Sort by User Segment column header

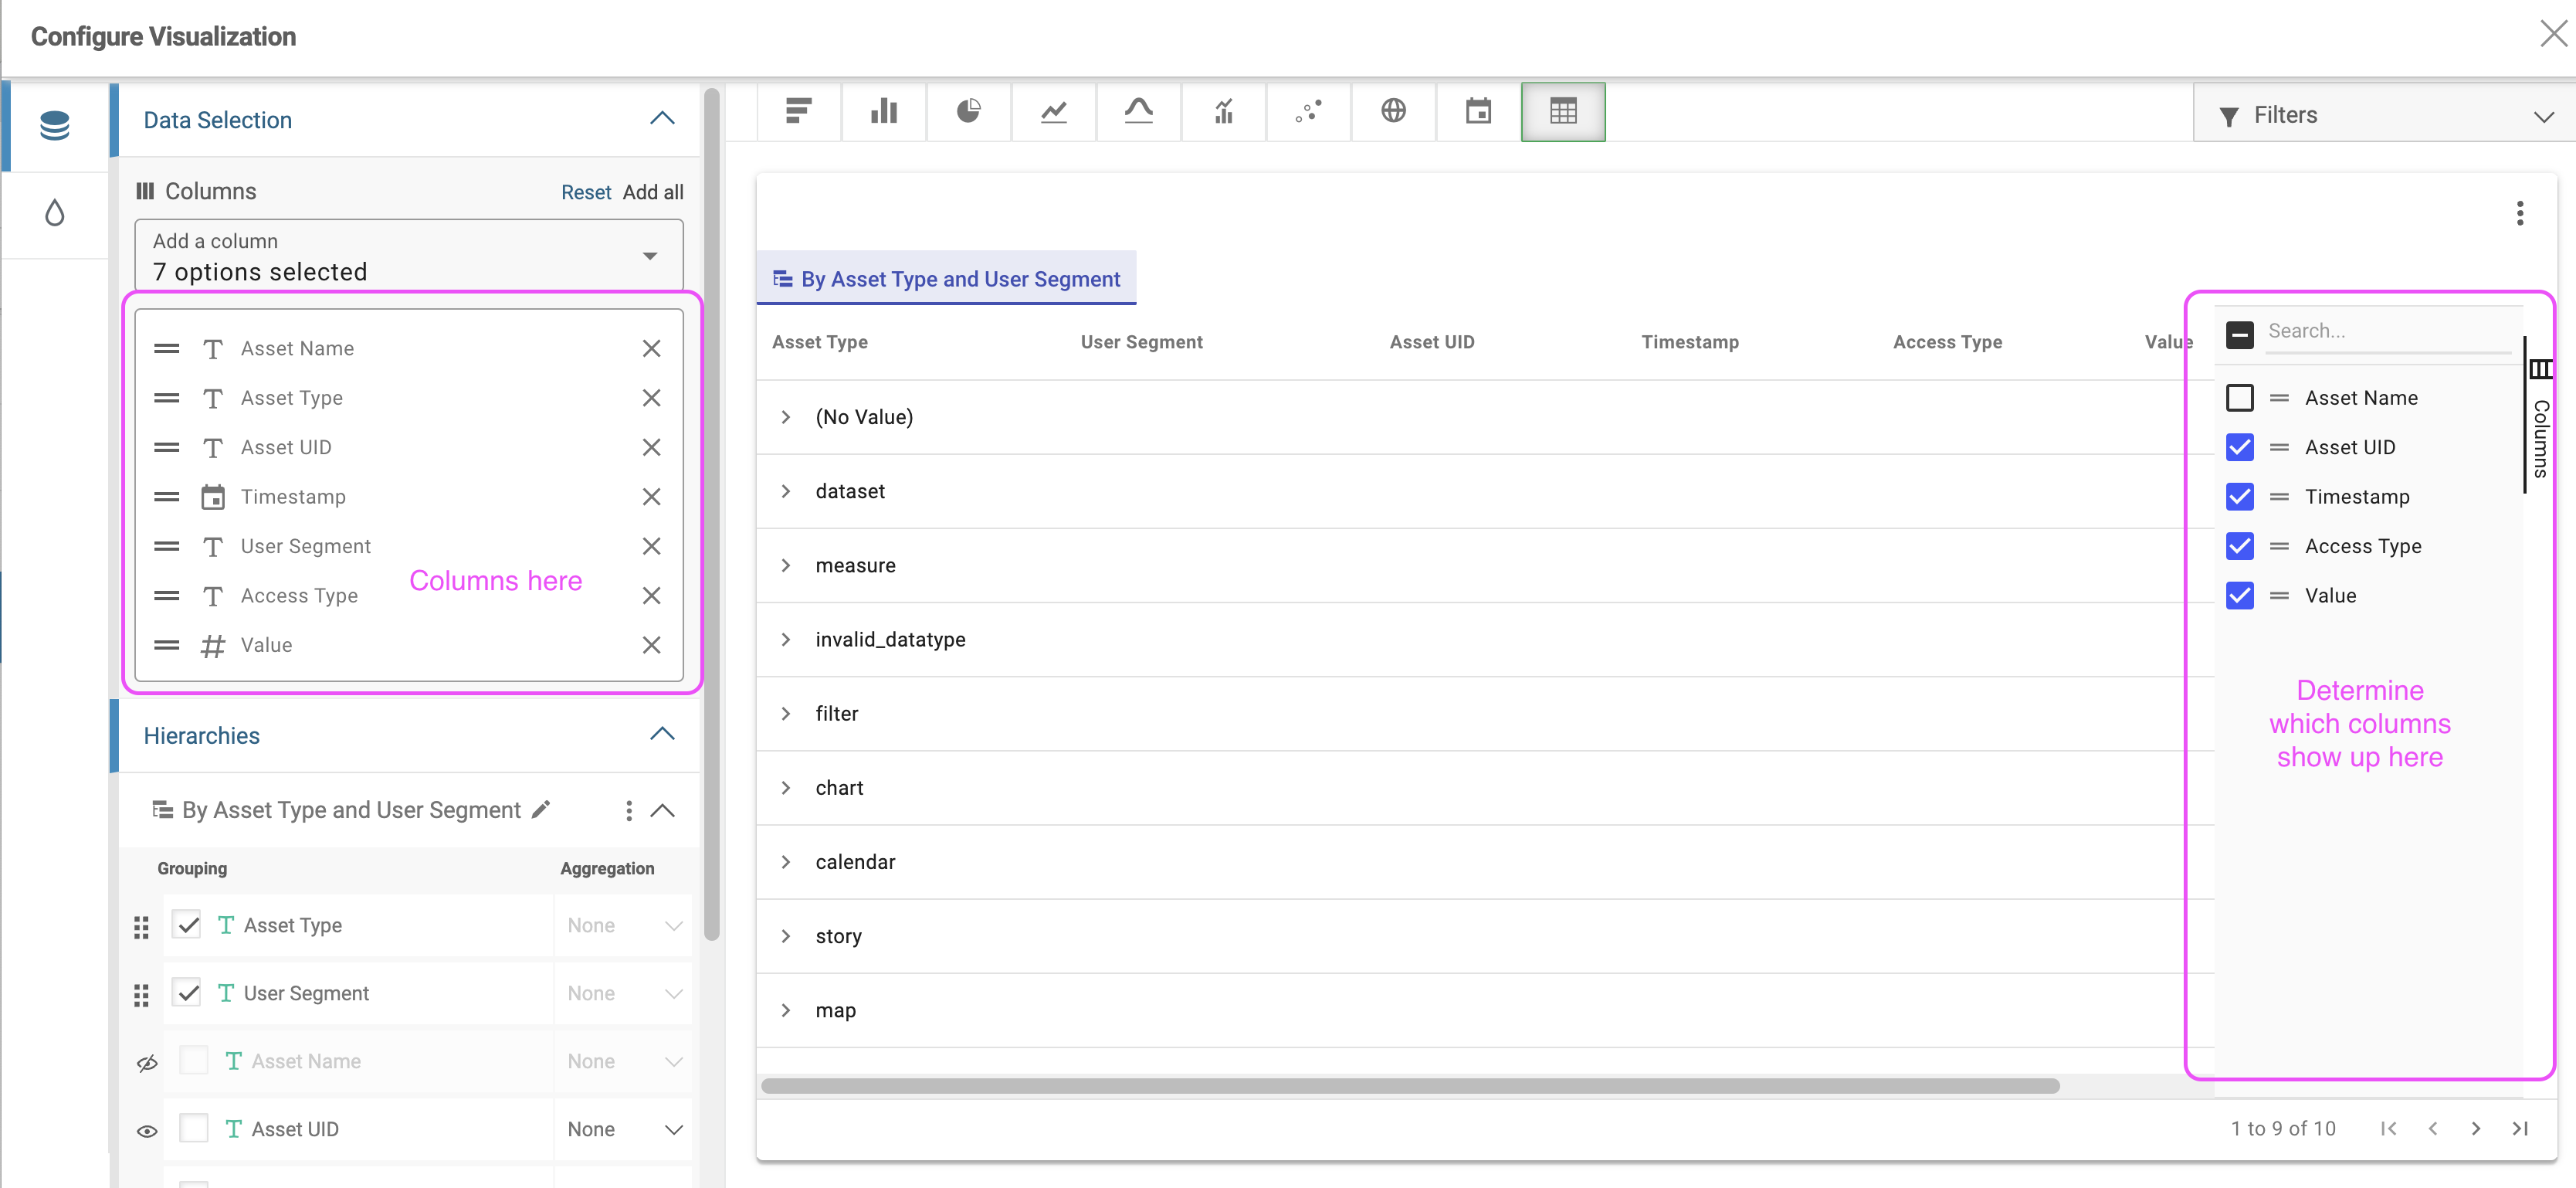pyautogui.click(x=1141, y=342)
